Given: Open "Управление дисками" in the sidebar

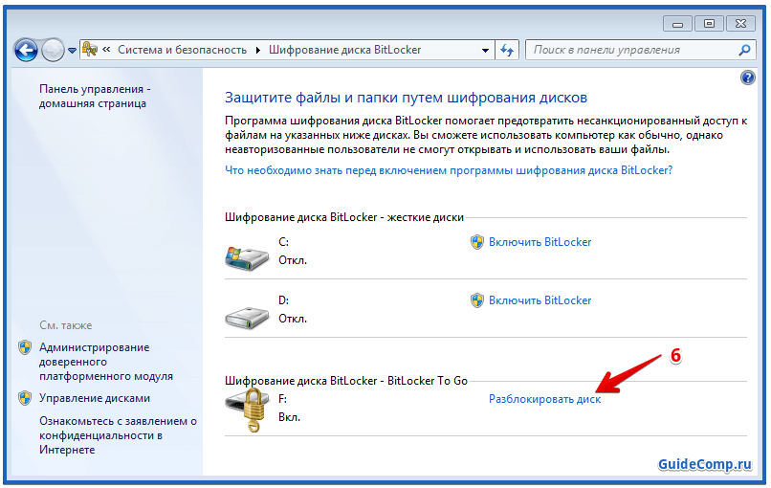Looking at the screenshot, I should tap(94, 398).
